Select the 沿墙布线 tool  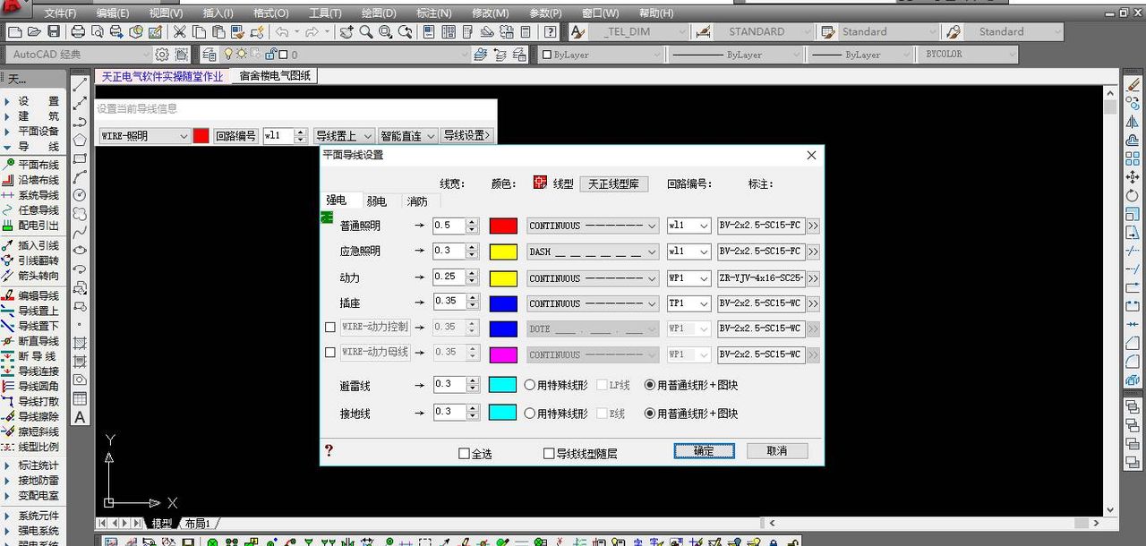coord(38,180)
